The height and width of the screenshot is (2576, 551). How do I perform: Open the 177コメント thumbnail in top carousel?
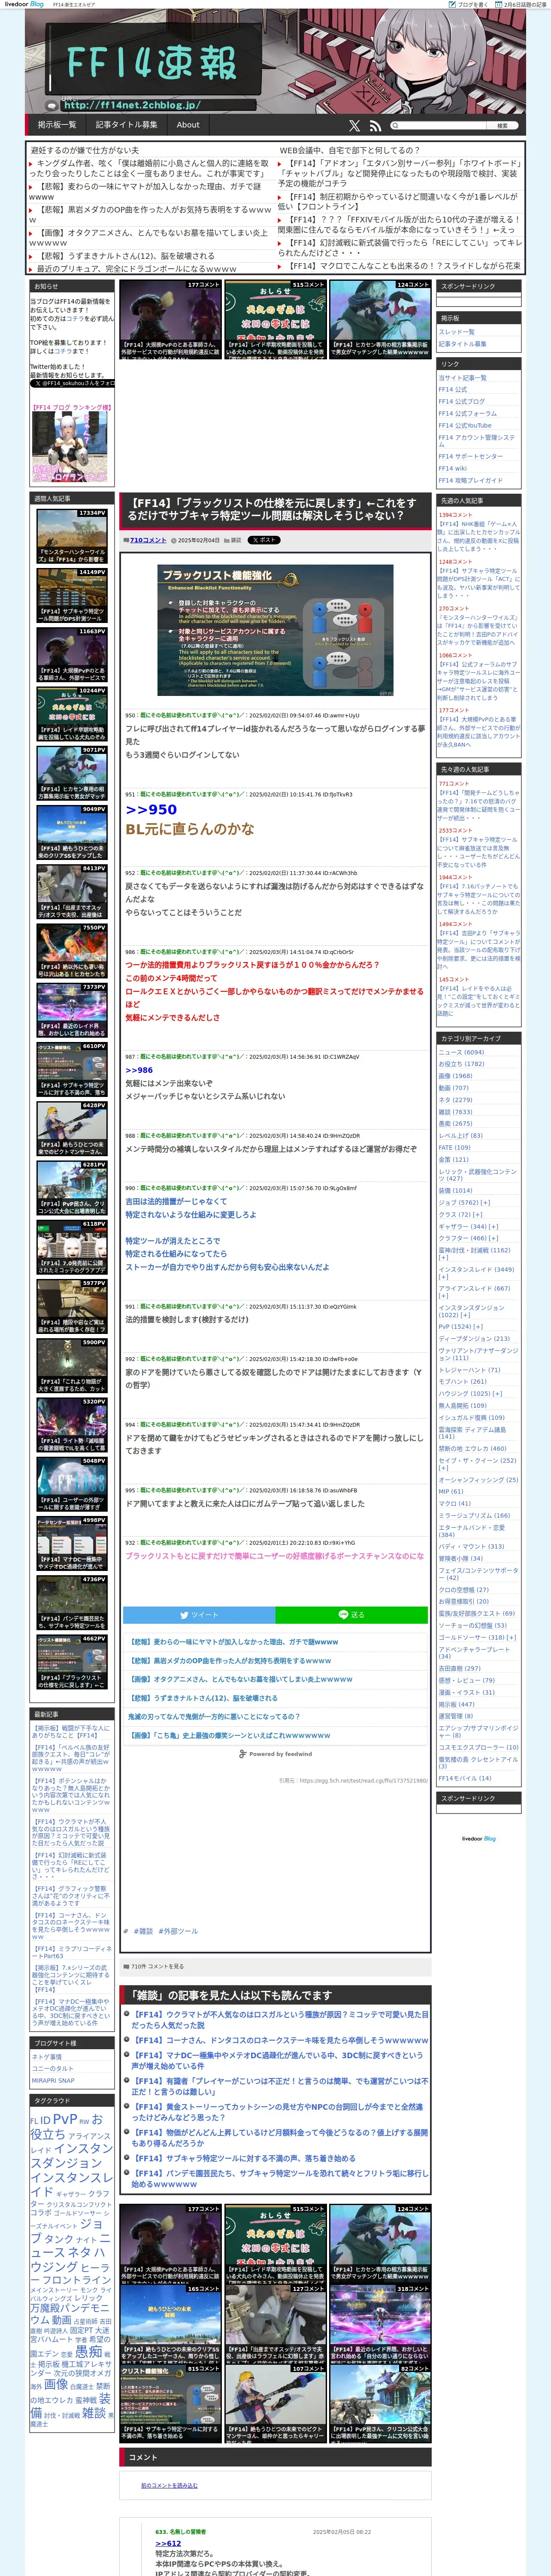[170, 319]
